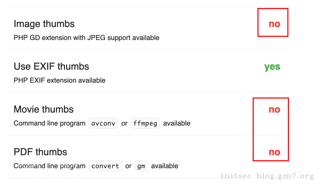Click the blog.gm7.org watermark text
Image resolution: width=321 pixels, height=187 pixels.
click(x=285, y=176)
